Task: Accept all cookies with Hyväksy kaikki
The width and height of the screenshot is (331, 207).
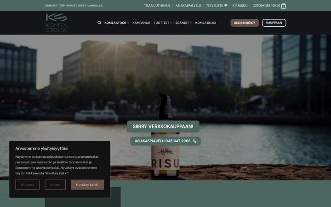Action: [x=87, y=184]
